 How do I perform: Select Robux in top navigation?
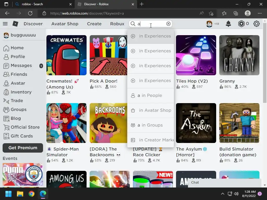click(117, 24)
